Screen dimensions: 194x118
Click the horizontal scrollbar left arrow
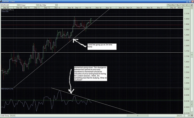click(14, 116)
